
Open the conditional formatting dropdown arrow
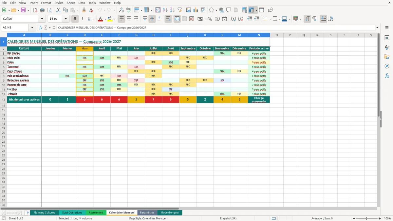point(300,19)
